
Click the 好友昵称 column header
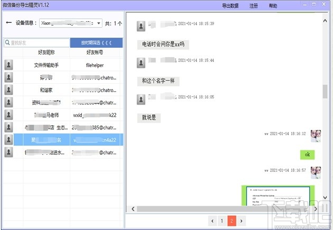47,52
